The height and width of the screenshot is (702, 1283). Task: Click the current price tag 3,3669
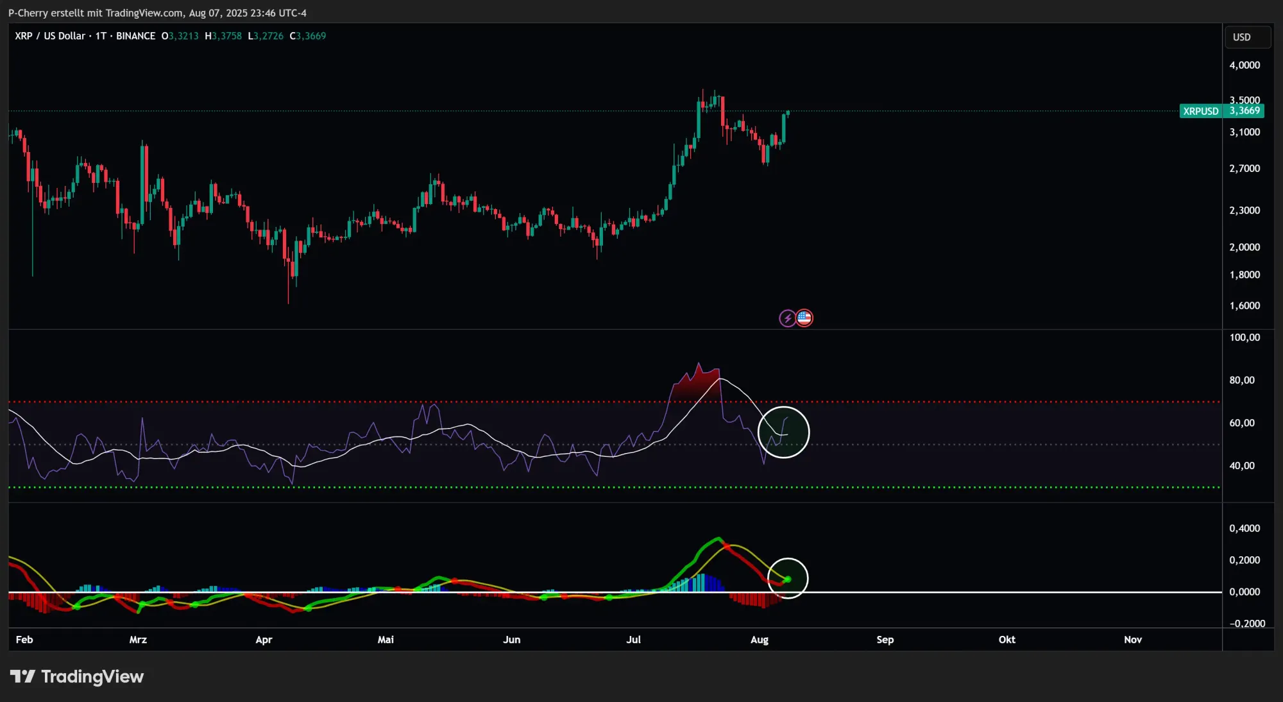(x=1245, y=111)
